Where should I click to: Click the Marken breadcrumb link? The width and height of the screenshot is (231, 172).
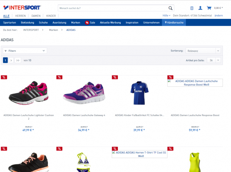tap(54, 30)
